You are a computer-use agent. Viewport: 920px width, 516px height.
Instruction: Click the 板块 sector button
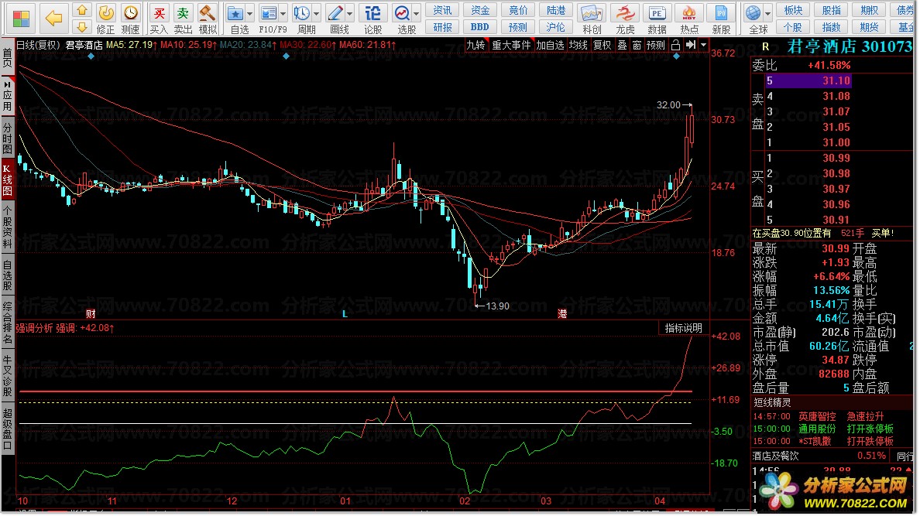(x=793, y=10)
